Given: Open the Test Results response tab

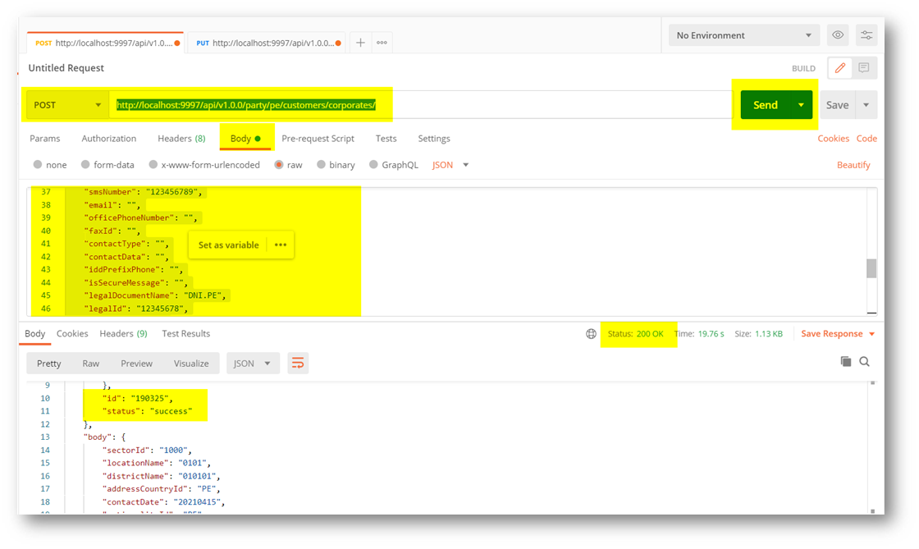Looking at the screenshot, I should pyautogui.click(x=185, y=334).
